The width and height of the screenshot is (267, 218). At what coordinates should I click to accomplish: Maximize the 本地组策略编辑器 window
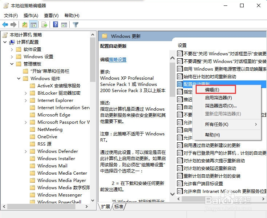[x=242, y=5]
